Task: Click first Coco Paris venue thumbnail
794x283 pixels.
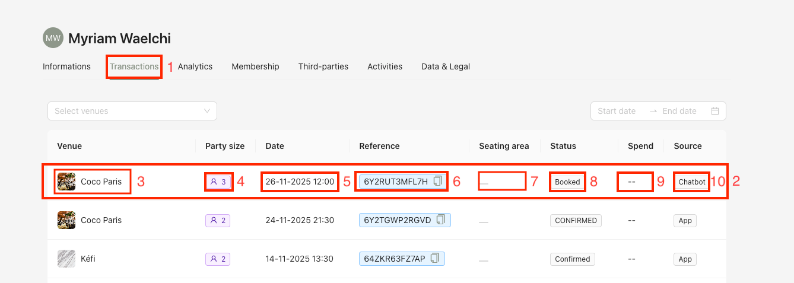Action: tap(66, 182)
